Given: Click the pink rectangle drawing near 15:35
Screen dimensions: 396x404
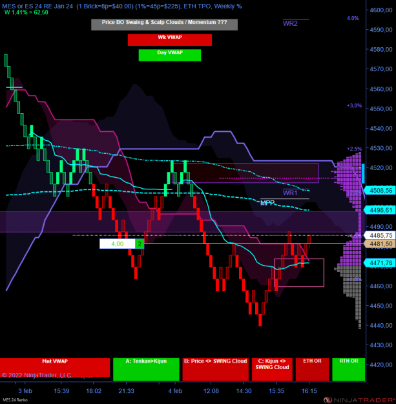Looking at the screenshot, I should click(x=299, y=273).
